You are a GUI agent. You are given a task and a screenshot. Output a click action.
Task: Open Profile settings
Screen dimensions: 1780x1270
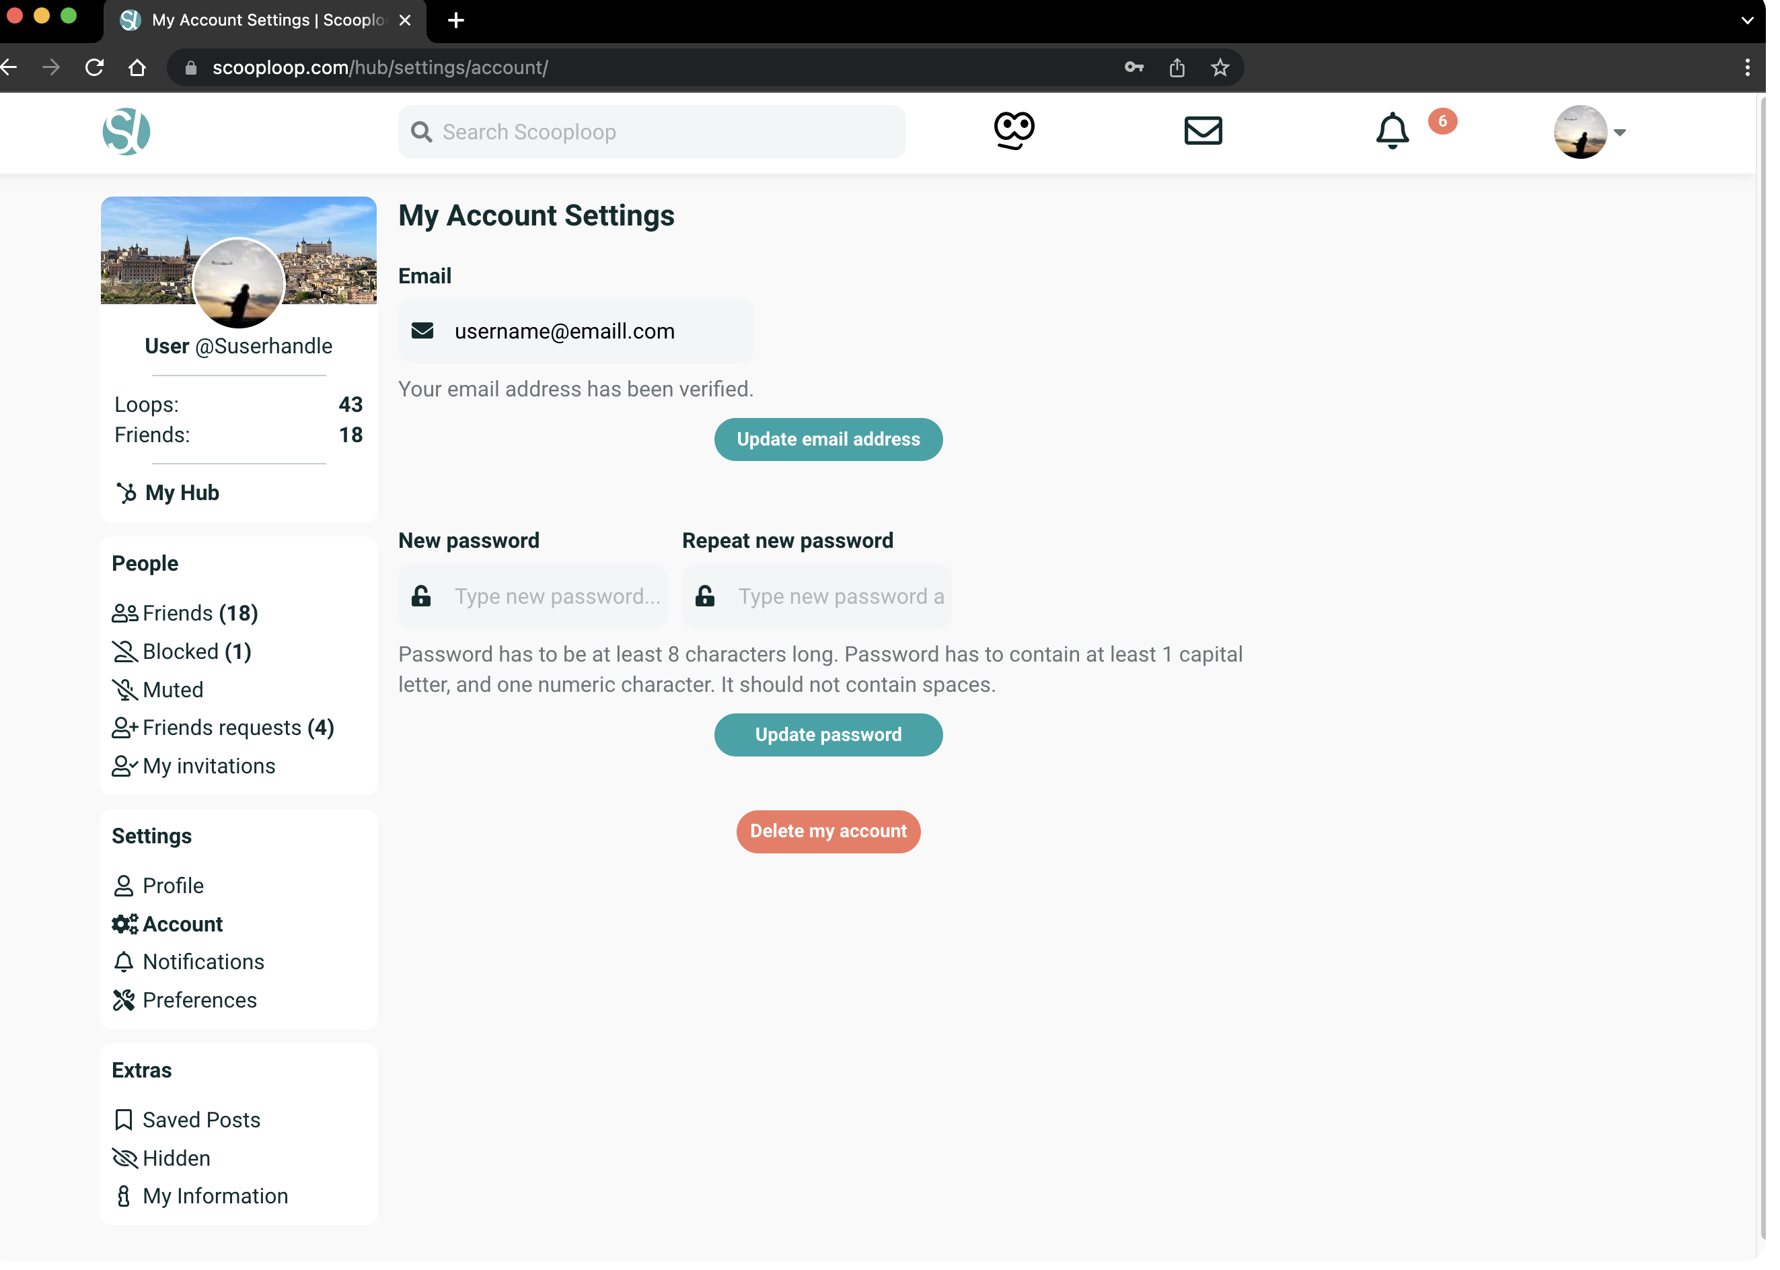coord(158,886)
